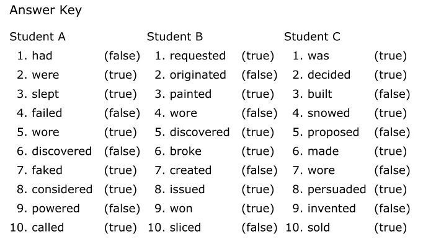This screenshot has height=252, width=436.
Task: Click 'persuaded' in Student C's answers
Action: tap(337, 189)
